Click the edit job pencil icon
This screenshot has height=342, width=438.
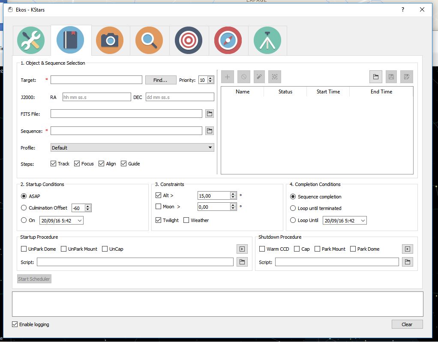point(259,77)
